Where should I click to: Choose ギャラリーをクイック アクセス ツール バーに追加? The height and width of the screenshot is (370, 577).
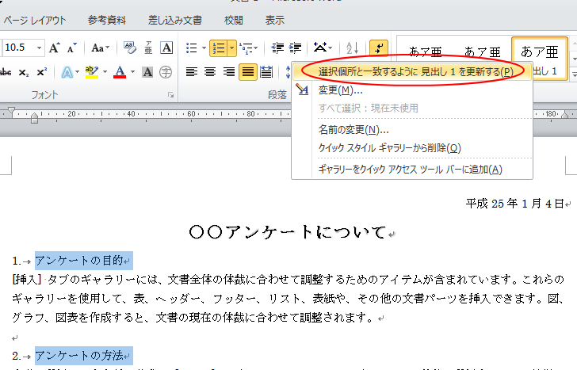pos(412,170)
